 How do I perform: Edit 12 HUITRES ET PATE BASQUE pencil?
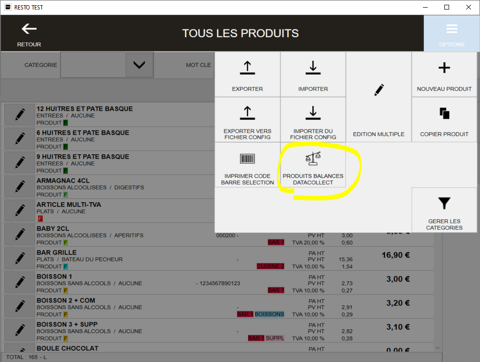coord(20,115)
